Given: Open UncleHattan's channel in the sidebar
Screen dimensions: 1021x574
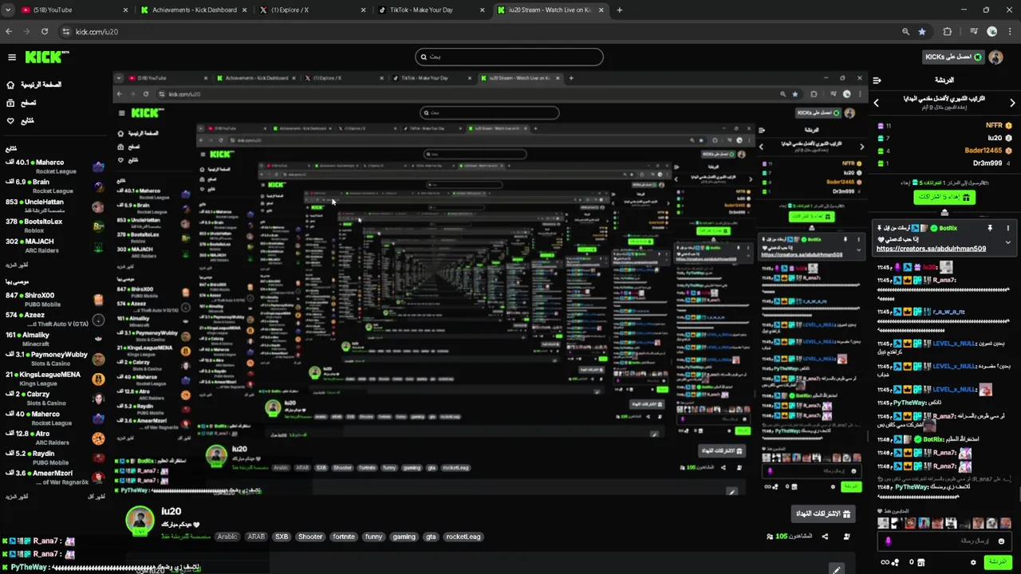Looking at the screenshot, I should pos(54,206).
